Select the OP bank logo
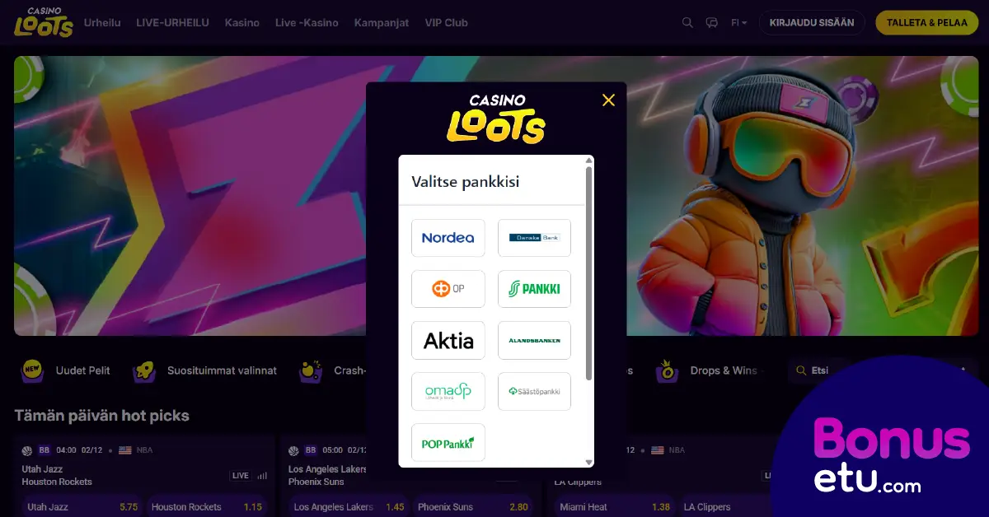This screenshot has height=517, width=989. point(448,289)
